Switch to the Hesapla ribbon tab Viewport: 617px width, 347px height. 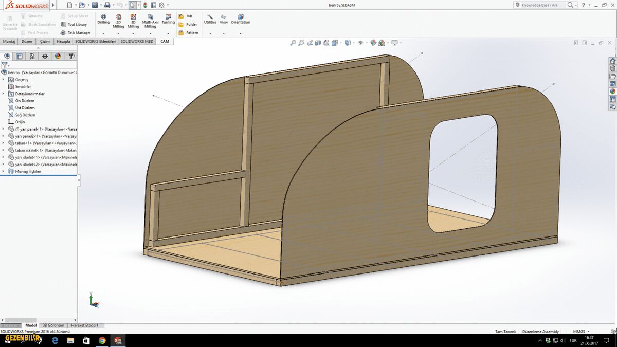click(x=63, y=41)
